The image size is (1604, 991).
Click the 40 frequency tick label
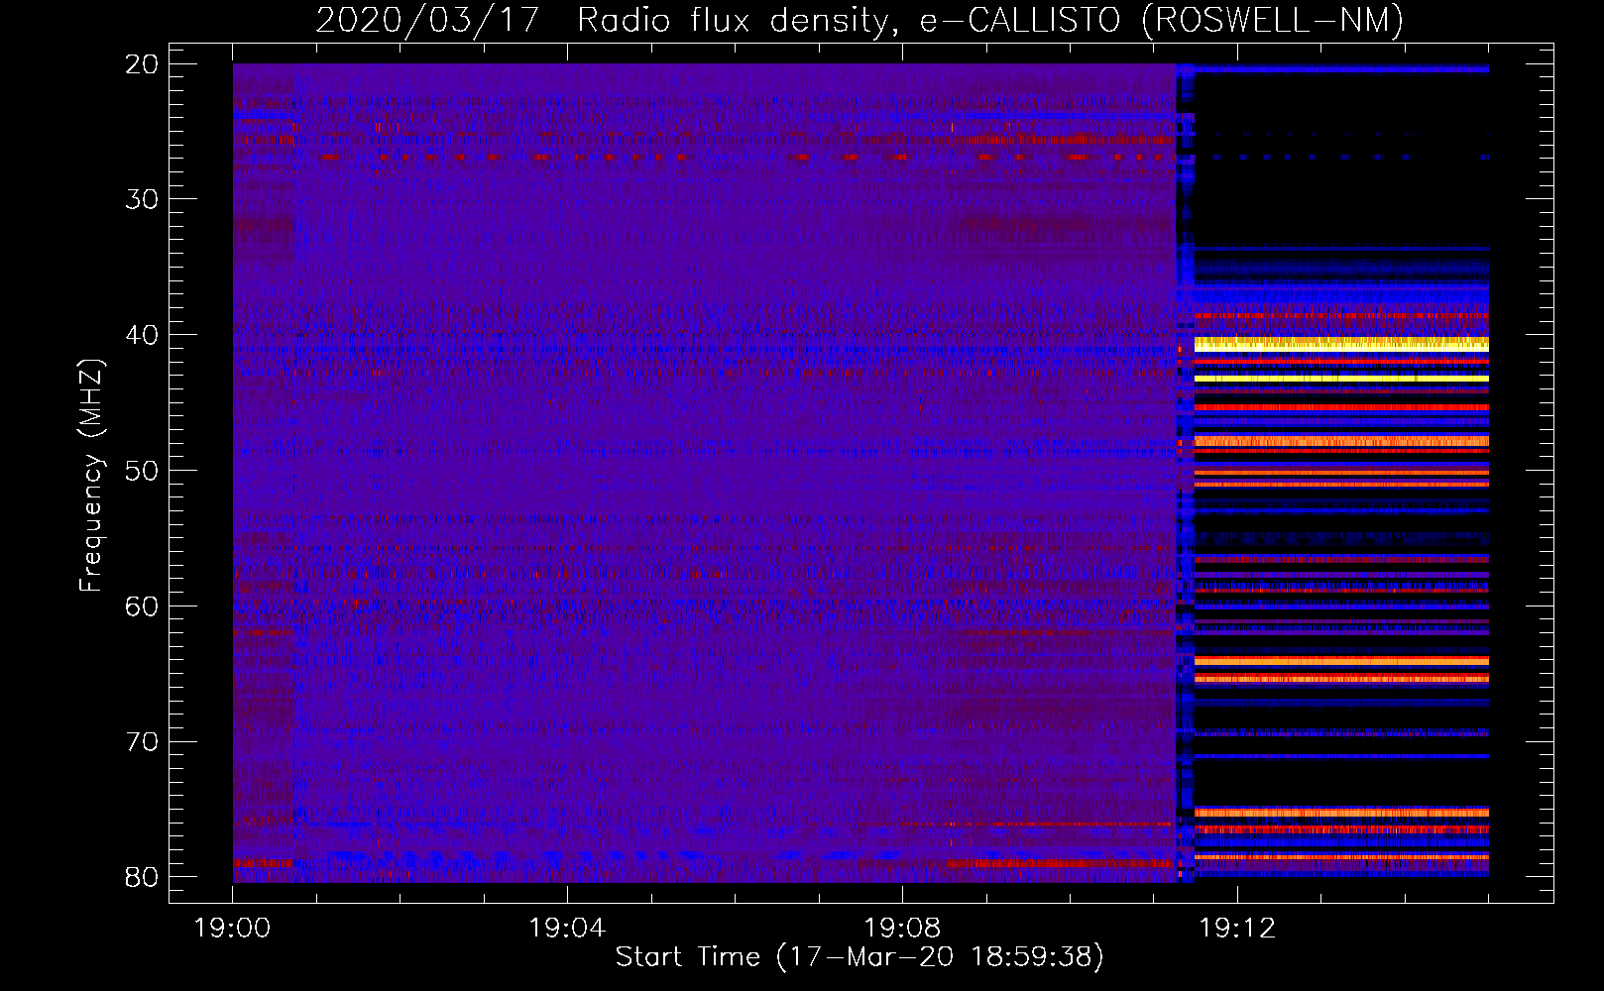pos(143,335)
